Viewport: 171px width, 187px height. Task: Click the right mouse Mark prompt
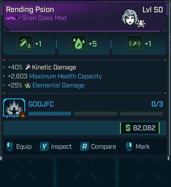[138, 146]
